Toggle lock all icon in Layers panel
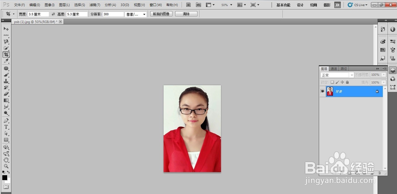Screen dimensions: 397x194 (x=347, y=82)
